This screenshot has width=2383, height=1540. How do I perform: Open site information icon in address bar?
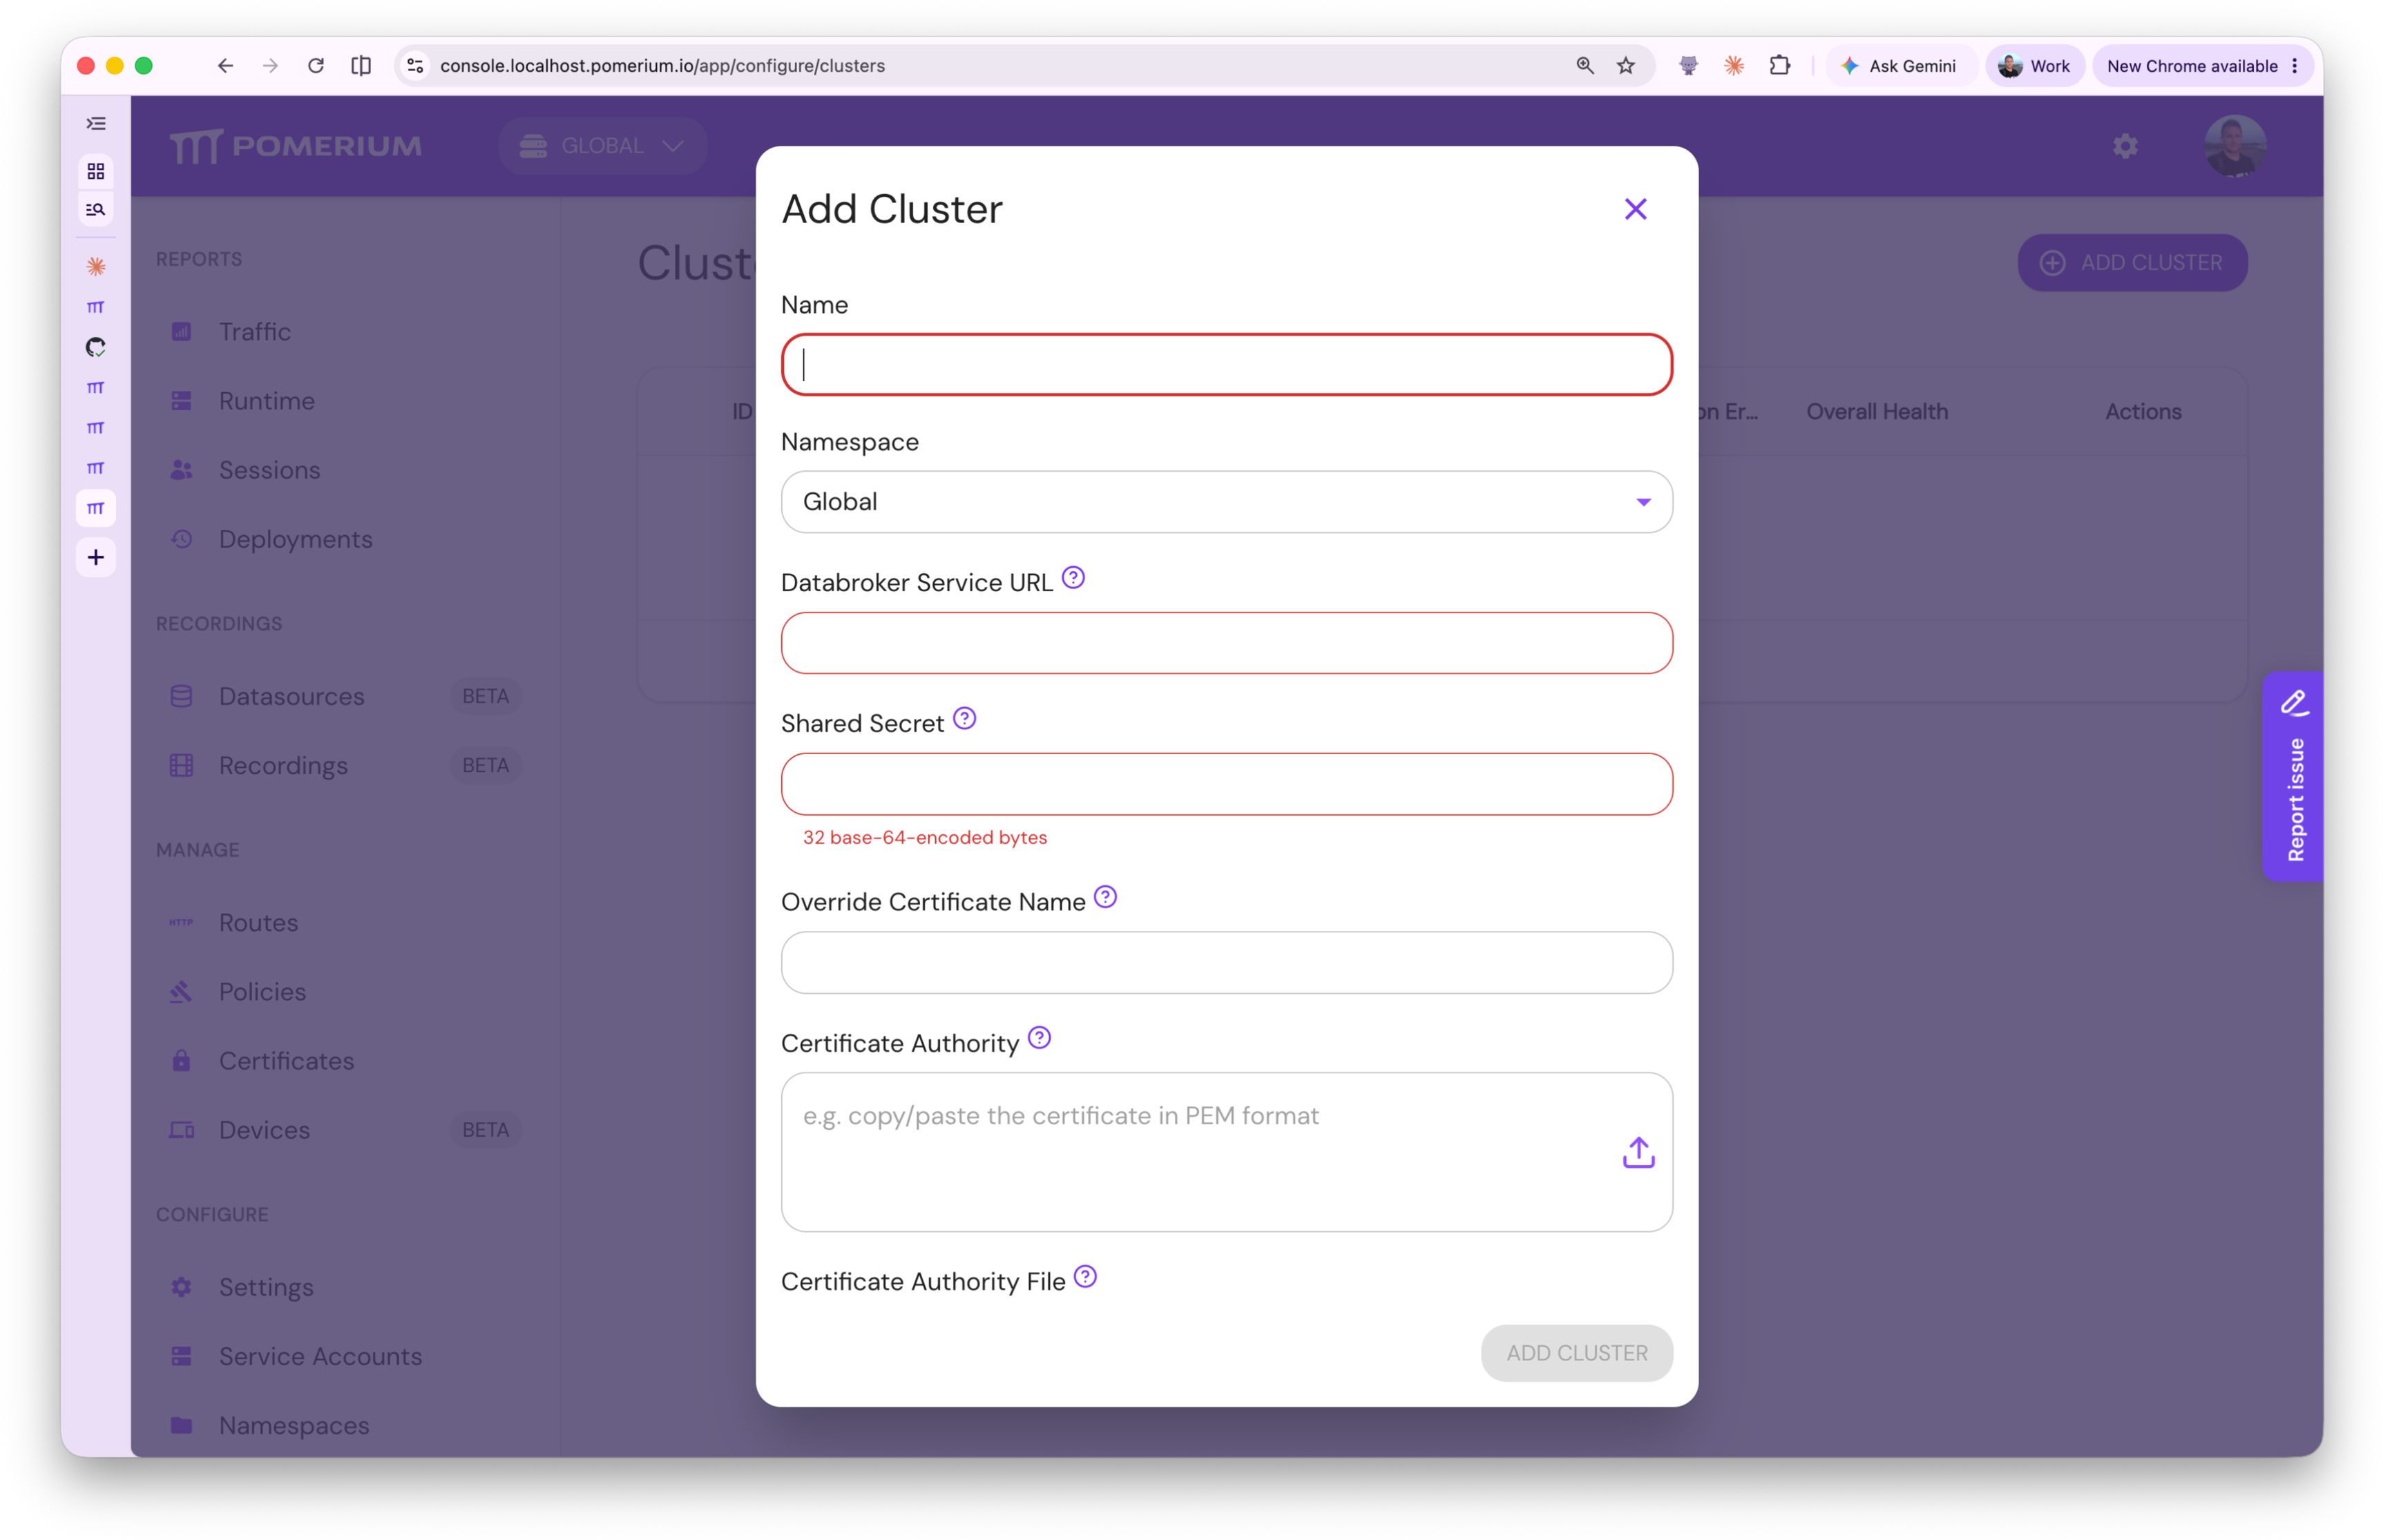tap(415, 66)
